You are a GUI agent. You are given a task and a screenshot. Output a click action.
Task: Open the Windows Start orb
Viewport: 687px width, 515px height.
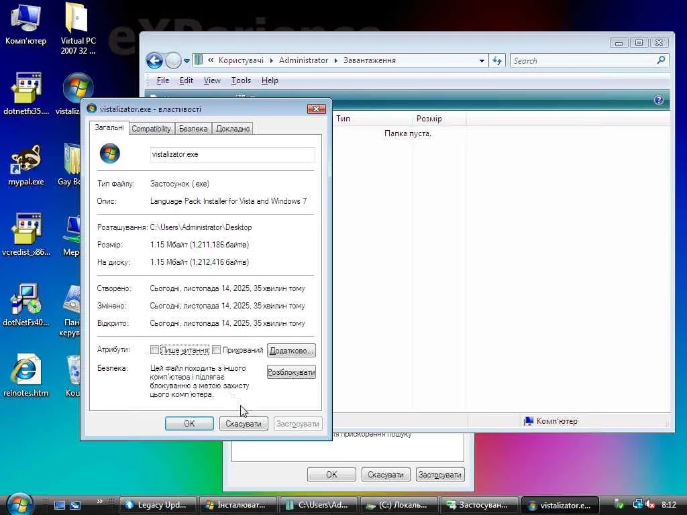[x=19, y=504]
